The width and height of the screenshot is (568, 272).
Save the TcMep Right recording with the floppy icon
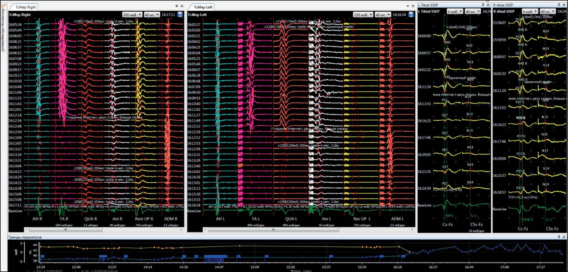[180, 15]
